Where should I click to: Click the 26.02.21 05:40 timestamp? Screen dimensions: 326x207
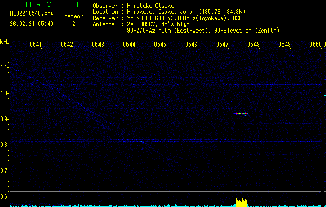(x=32, y=24)
